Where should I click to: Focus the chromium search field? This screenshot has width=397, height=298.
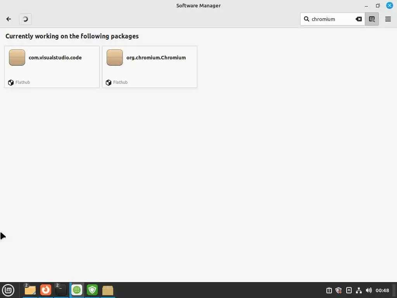(332, 19)
